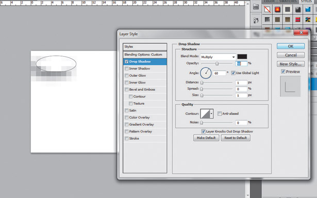Enable the Outer Glow checkbox
This screenshot has width=317, height=198.
tap(127, 75)
